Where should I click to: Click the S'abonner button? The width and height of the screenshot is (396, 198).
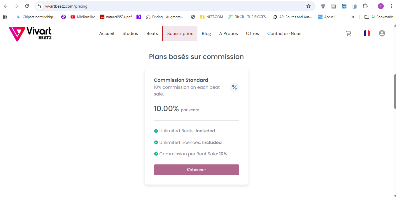(196, 170)
